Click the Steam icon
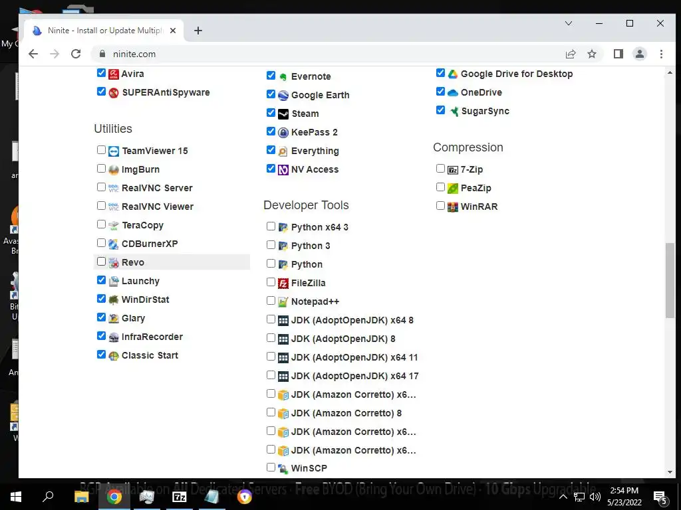Screen dimensions: 681x510 tap(283, 114)
